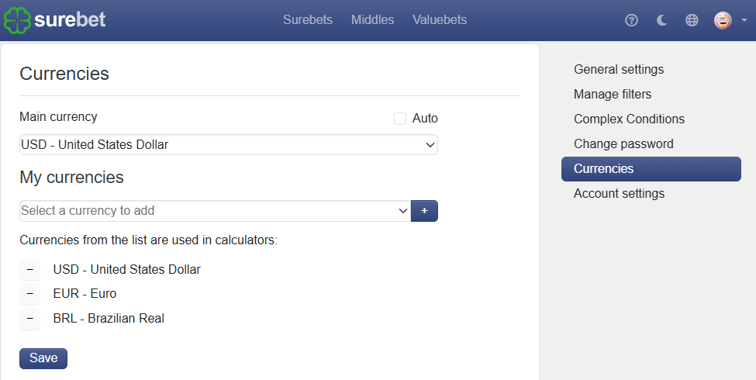Open the Main currency dropdown

pos(229,145)
